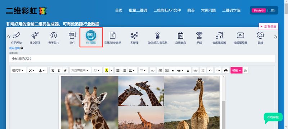Open the 使用说明 help link
The width and height of the screenshot is (288, 129).
tap(14, 48)
